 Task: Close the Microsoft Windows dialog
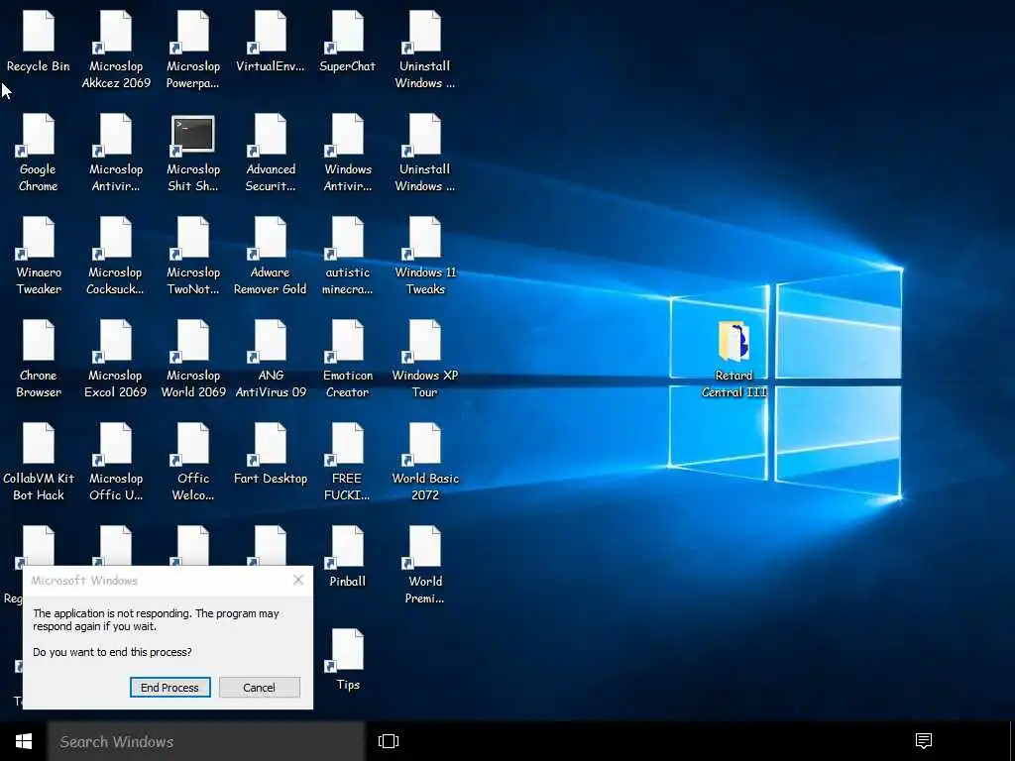[297, 580]
